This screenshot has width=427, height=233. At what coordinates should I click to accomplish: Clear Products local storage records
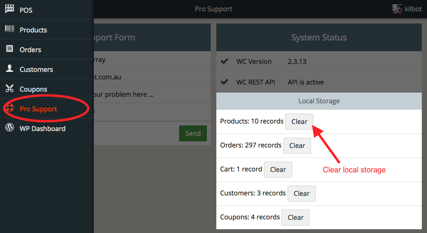tap(299, 121)
